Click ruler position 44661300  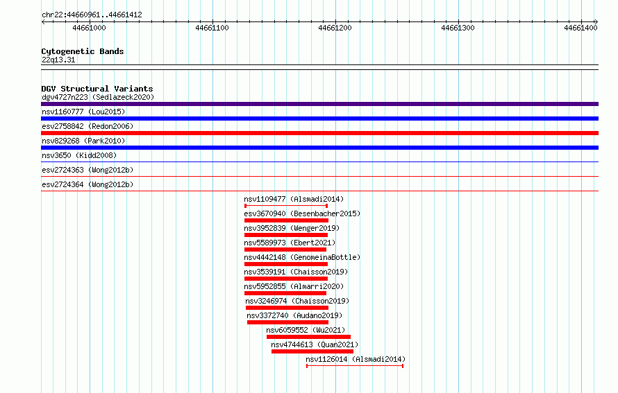(x=458, y=28)
